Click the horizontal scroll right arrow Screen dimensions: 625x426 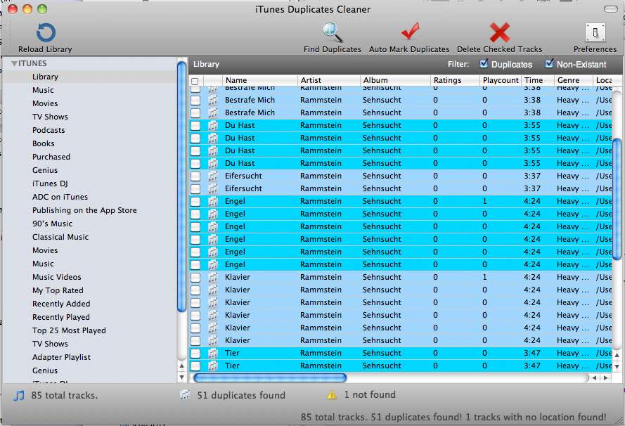coord(606,377)
